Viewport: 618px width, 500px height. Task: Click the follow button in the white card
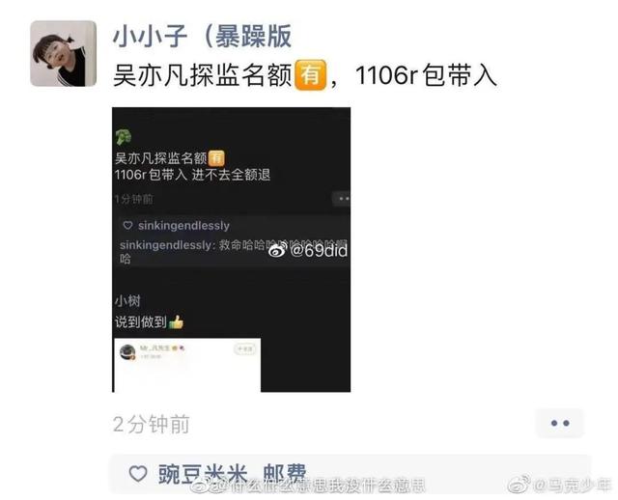[244, 349]
